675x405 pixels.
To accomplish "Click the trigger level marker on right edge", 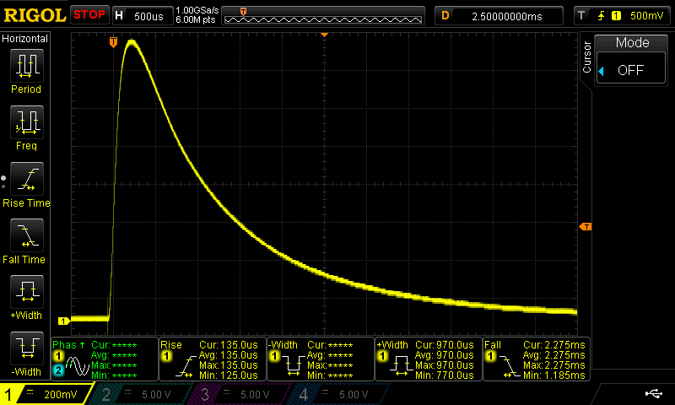I will point(585,227).
